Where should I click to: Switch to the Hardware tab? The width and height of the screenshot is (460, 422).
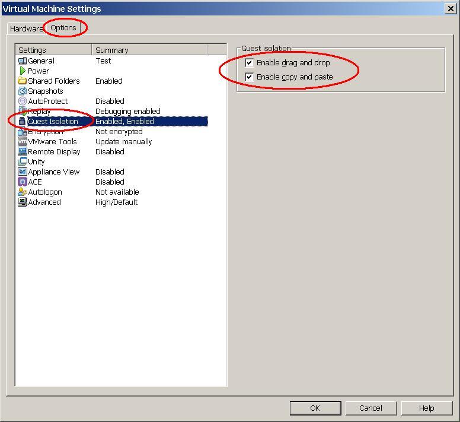click(x=25, y=28)
